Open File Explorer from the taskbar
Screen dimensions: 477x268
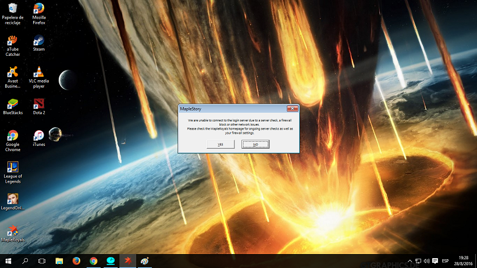[x=59, y=261]
